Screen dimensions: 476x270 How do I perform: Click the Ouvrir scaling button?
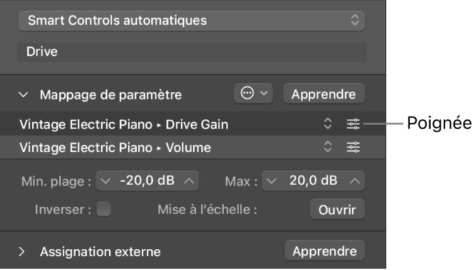point(337,209)
